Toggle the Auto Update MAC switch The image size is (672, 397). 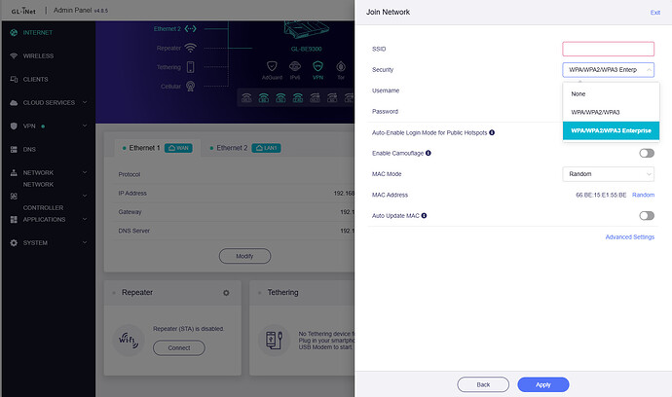click(x=646, y=215)
